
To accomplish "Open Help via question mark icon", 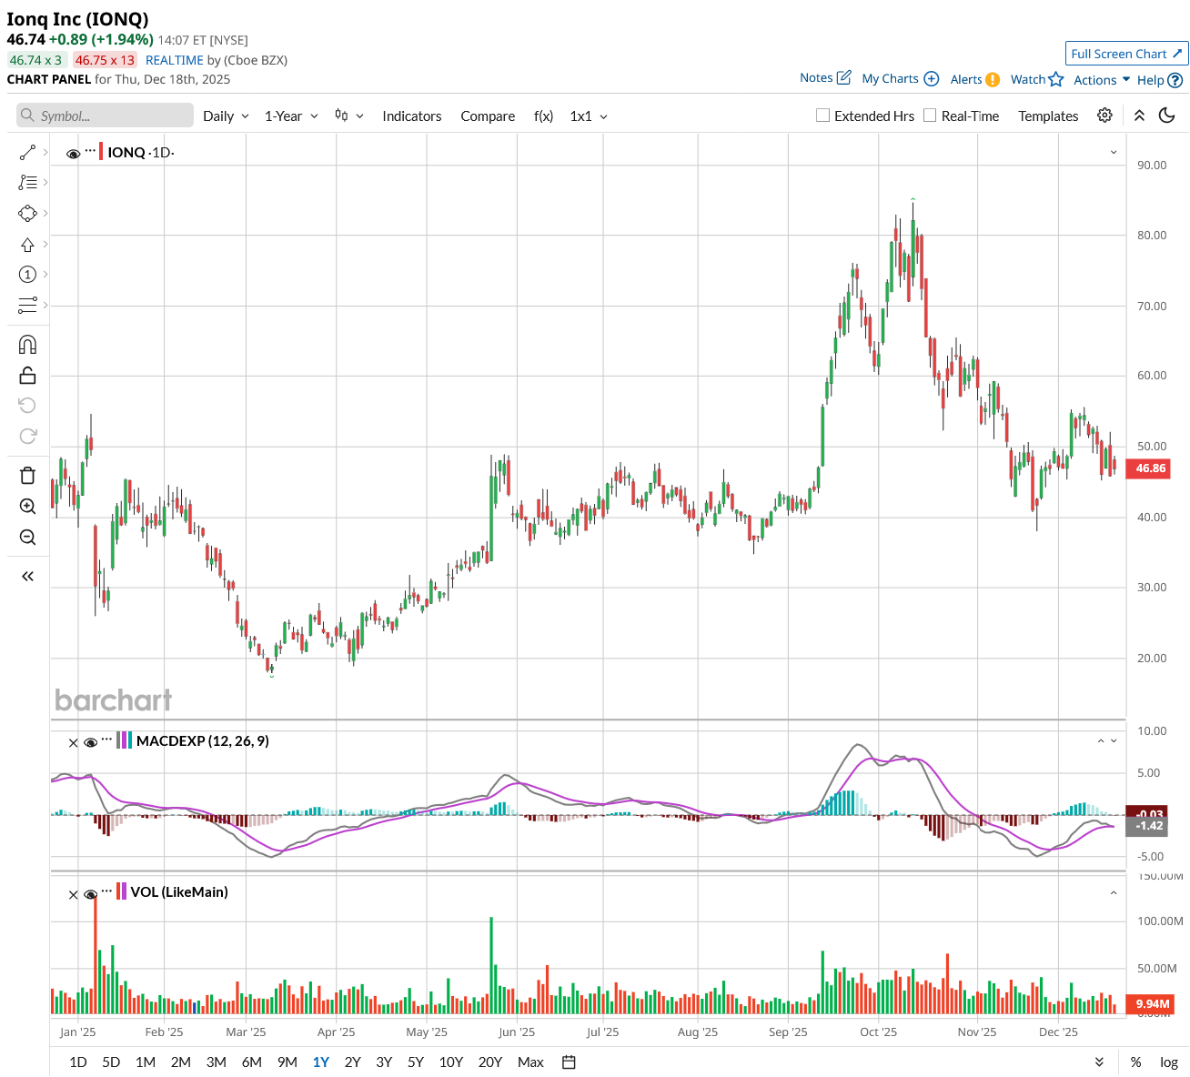I will (1175, 80).
